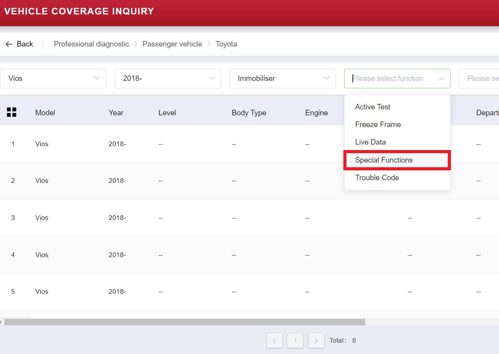Click the horizontal table scrollbar
499x354 pixels.
(x=184, y=322)
